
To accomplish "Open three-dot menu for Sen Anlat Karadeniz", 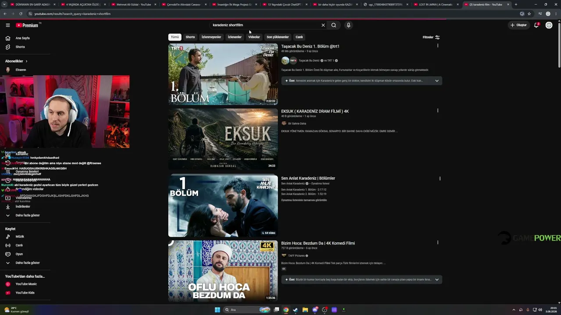I will click(440, 178).
